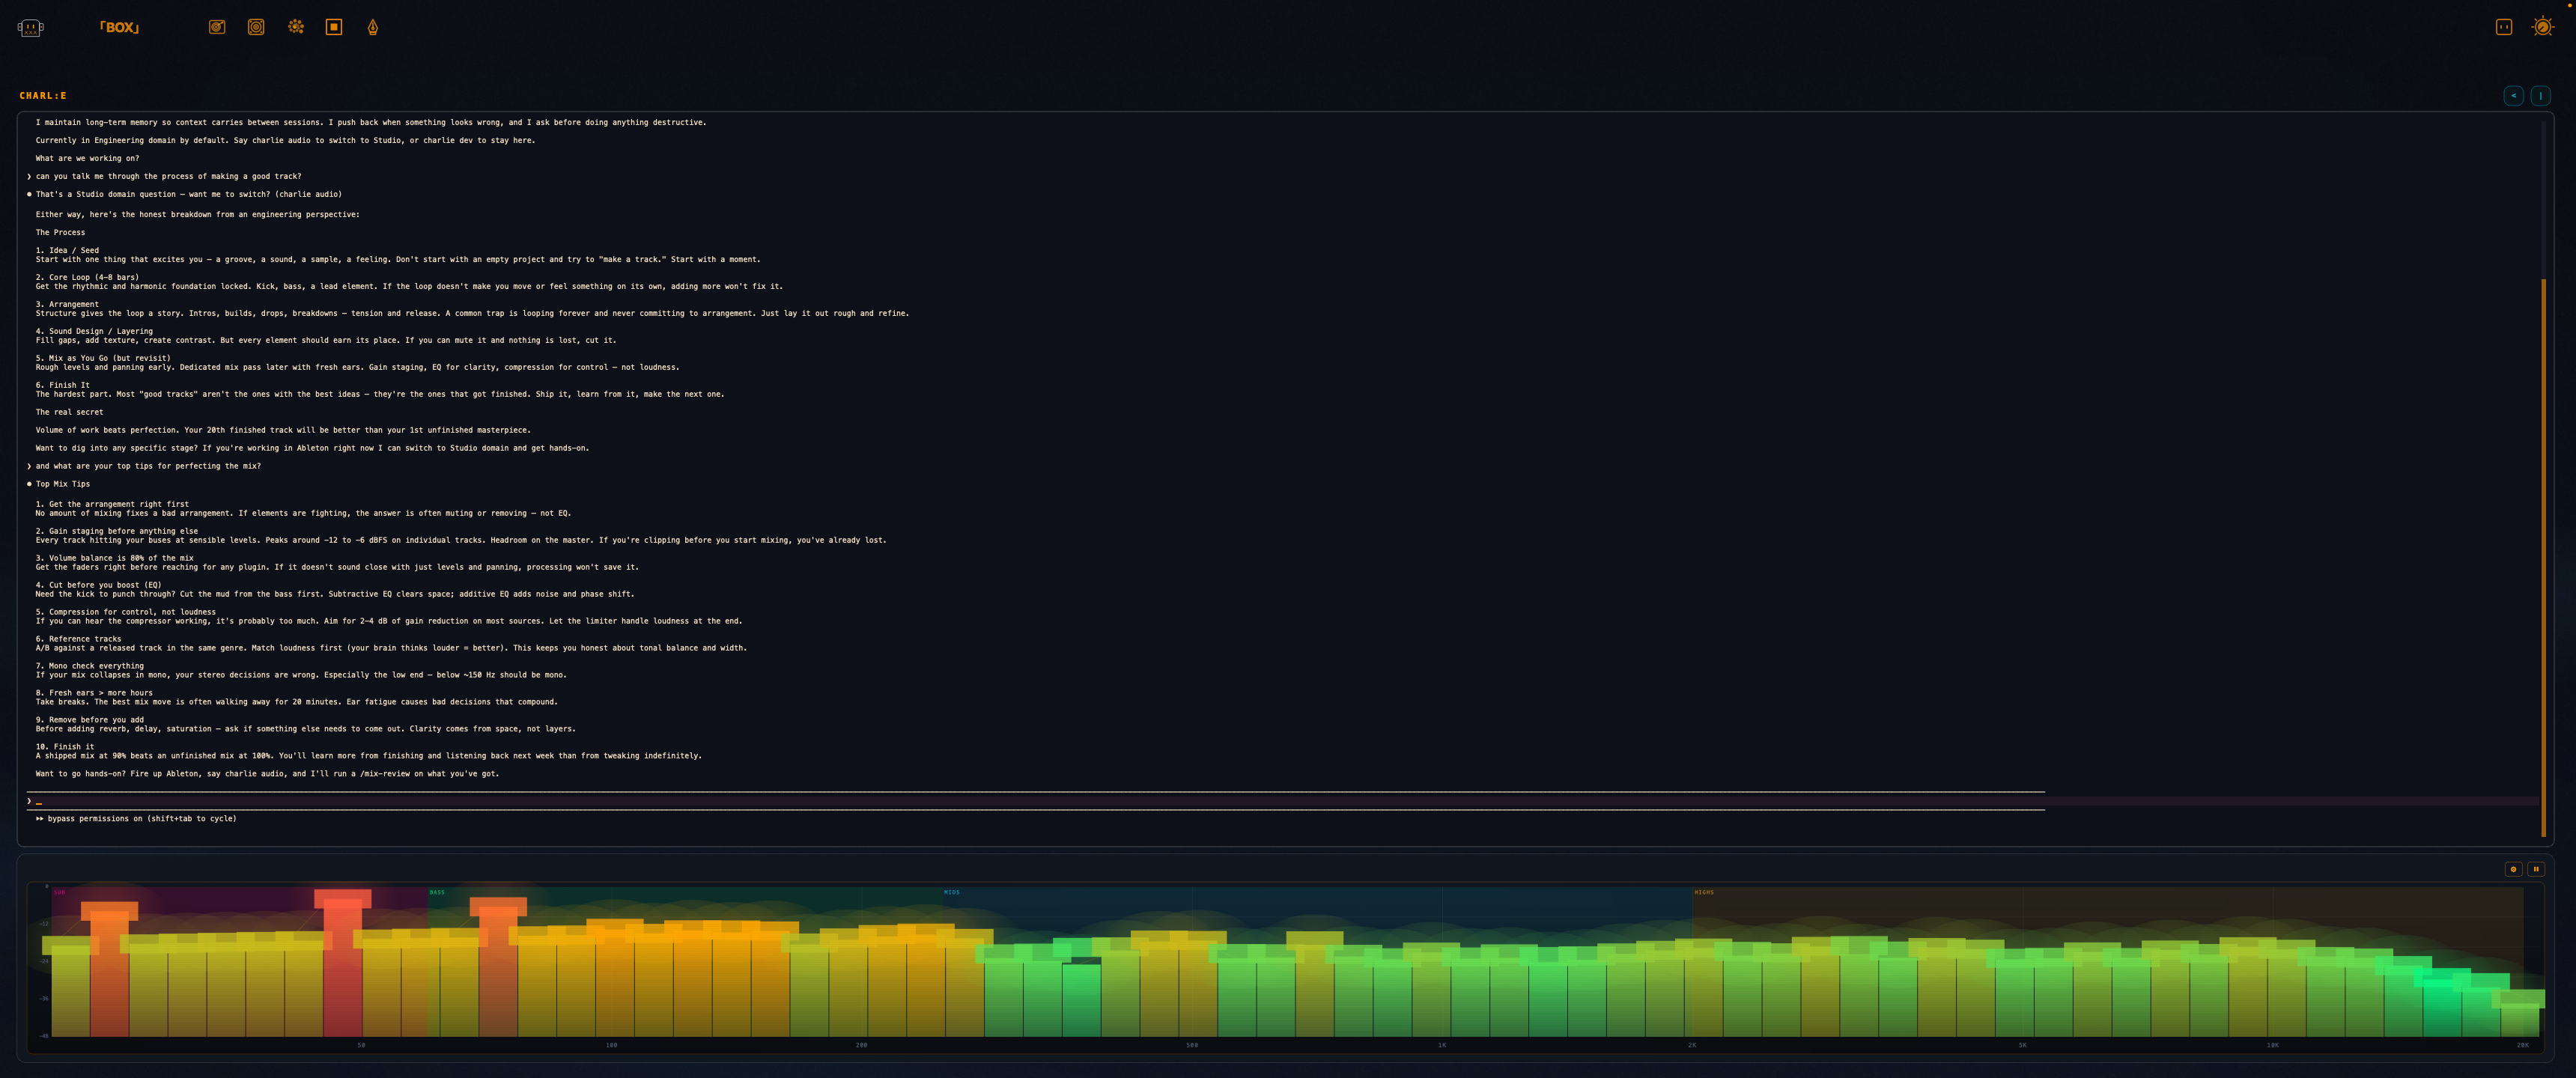Pause the spectrum analyzer
The height and width of the screenshot is (1078, 2576).
tap(2536, 869)
